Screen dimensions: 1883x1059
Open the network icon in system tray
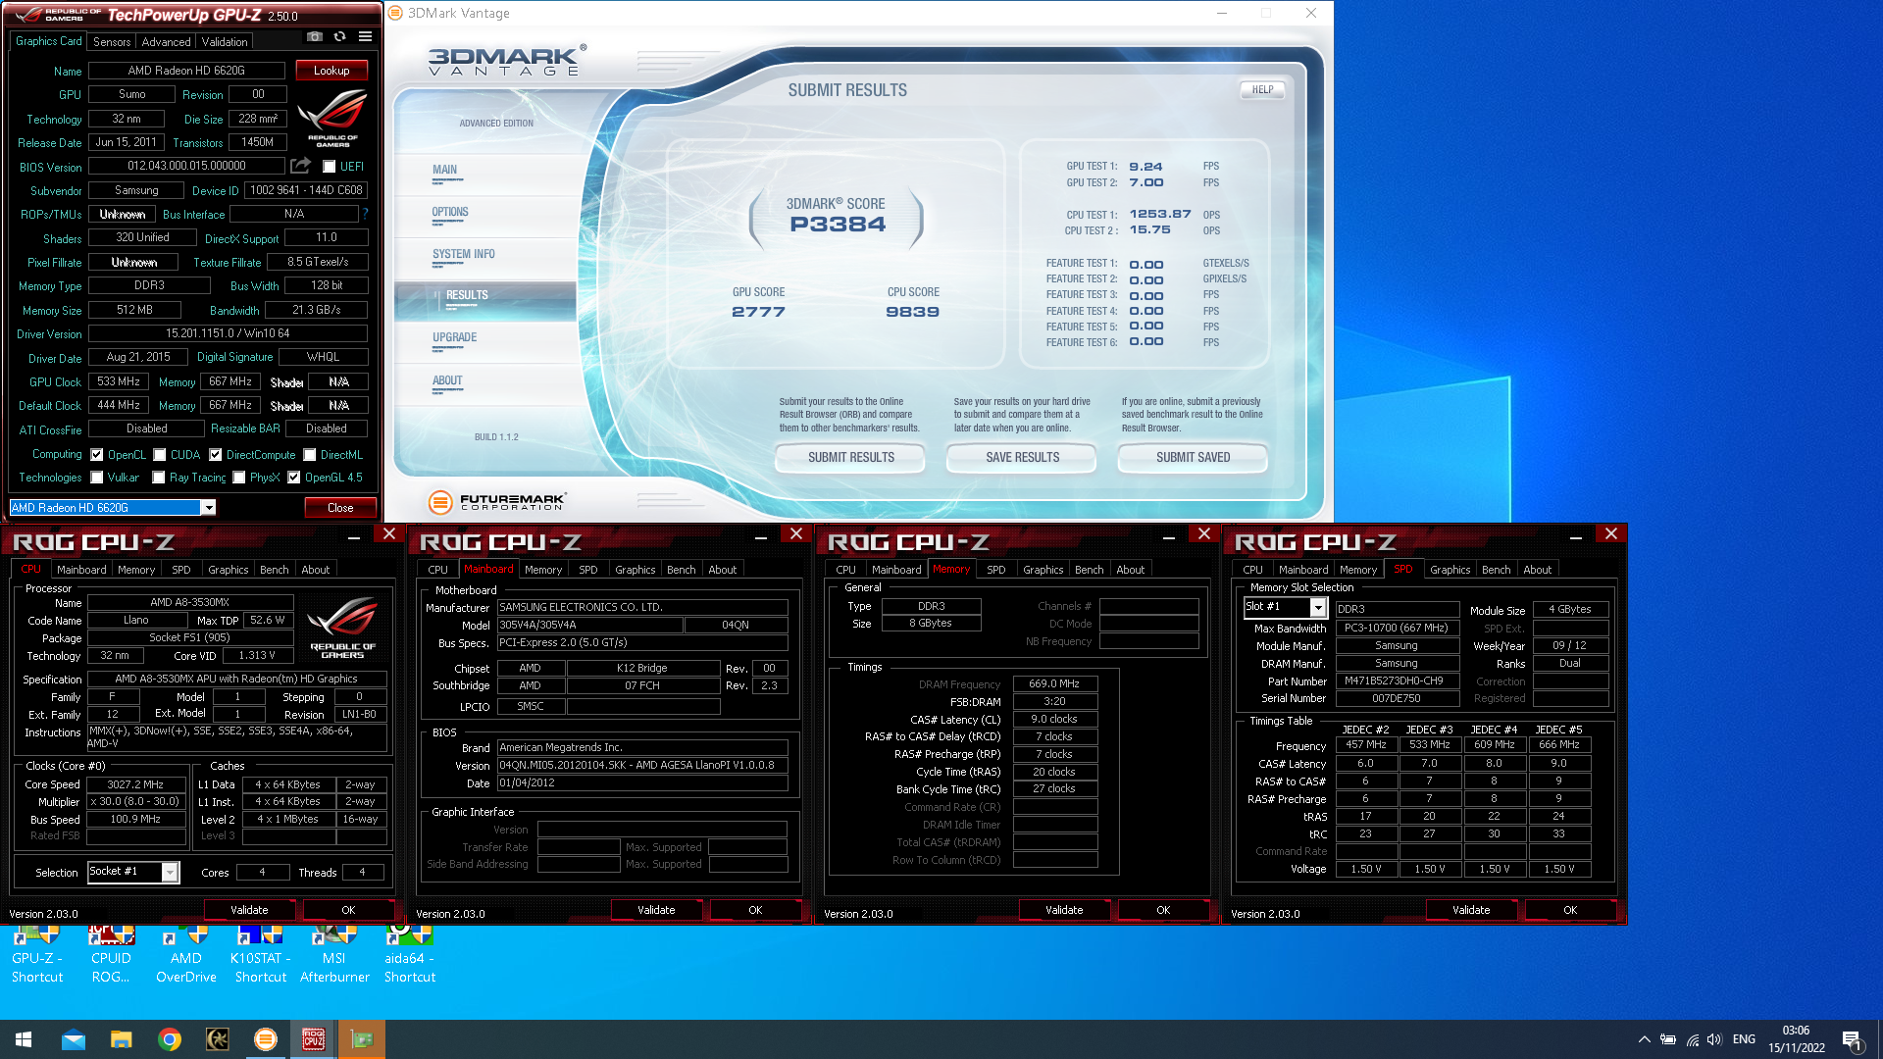tap(1692, 1039)
